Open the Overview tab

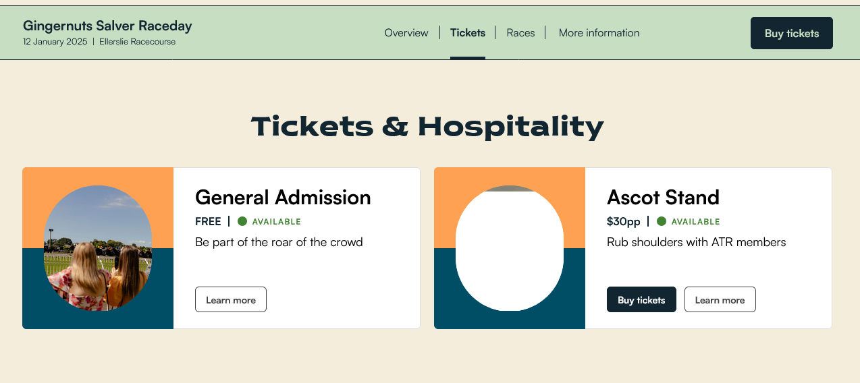click(x=406, y=32)
